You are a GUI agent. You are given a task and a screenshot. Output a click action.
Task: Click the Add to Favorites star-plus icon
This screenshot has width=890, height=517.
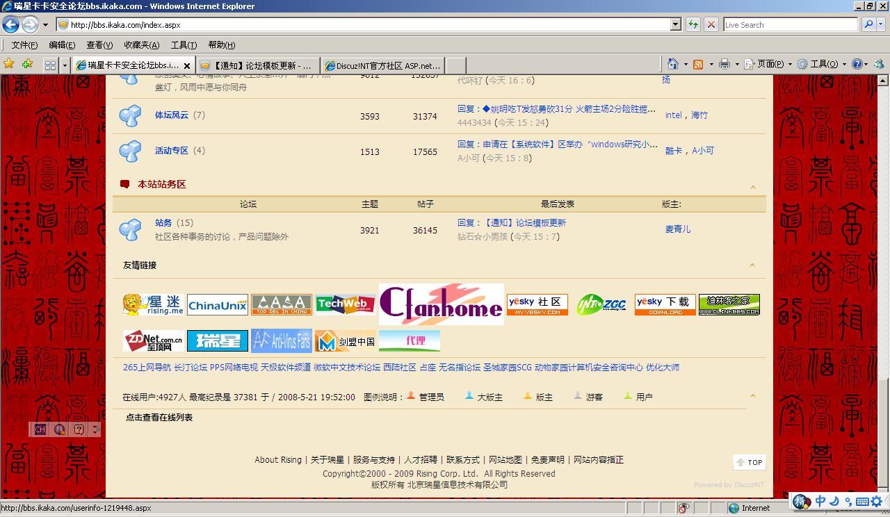(x=27, y=64)
